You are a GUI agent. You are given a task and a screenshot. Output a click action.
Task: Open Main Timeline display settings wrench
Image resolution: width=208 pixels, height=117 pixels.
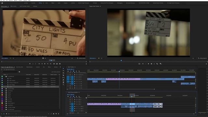pos(79,71)
